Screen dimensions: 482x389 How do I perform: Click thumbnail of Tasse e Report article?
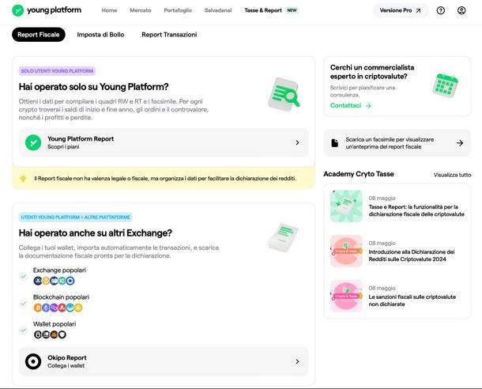click(x=346, y=206)
